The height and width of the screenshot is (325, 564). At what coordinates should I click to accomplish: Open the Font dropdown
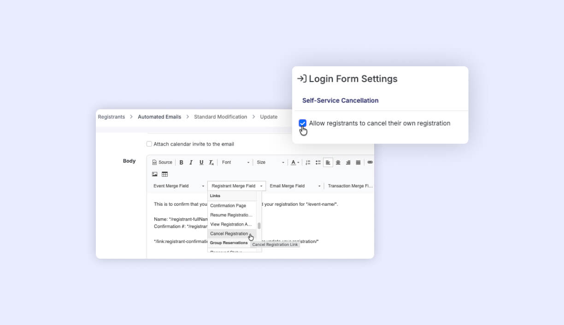[235, 162]
